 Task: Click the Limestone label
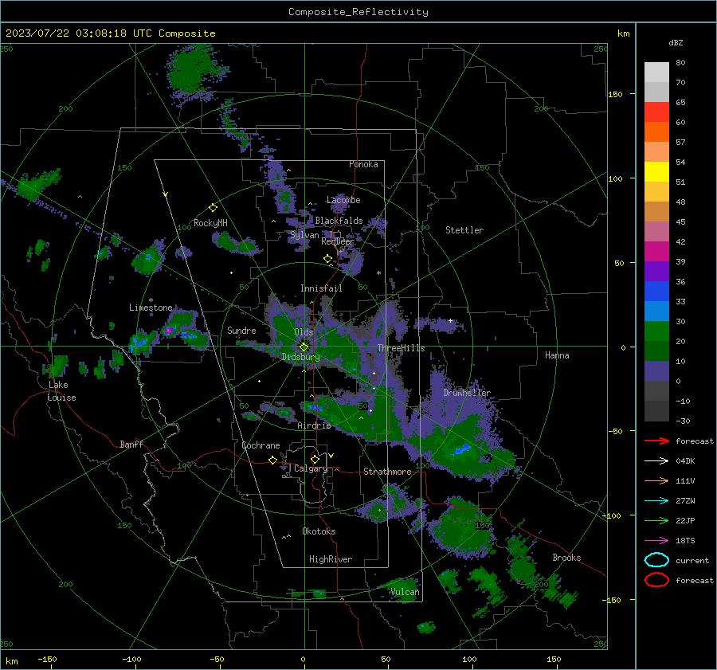[151, 308]
